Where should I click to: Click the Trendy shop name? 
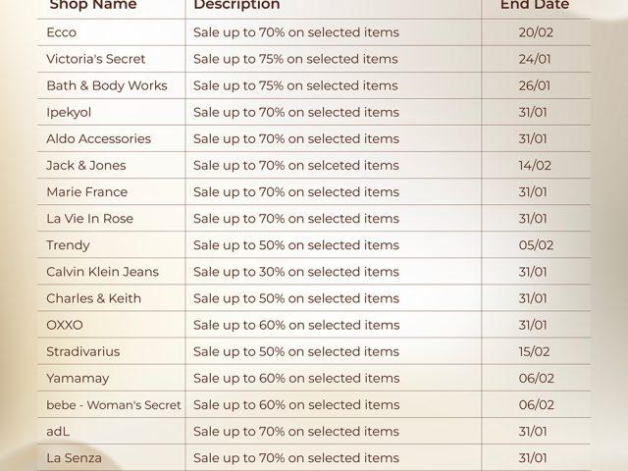(x=68, y=244)
